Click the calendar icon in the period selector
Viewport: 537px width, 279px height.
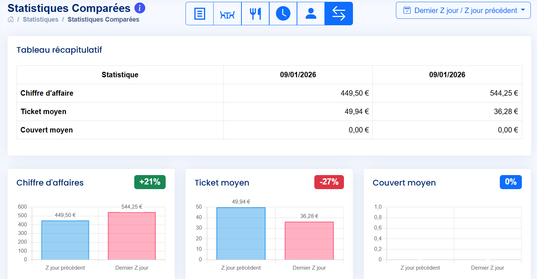point(407,10)
